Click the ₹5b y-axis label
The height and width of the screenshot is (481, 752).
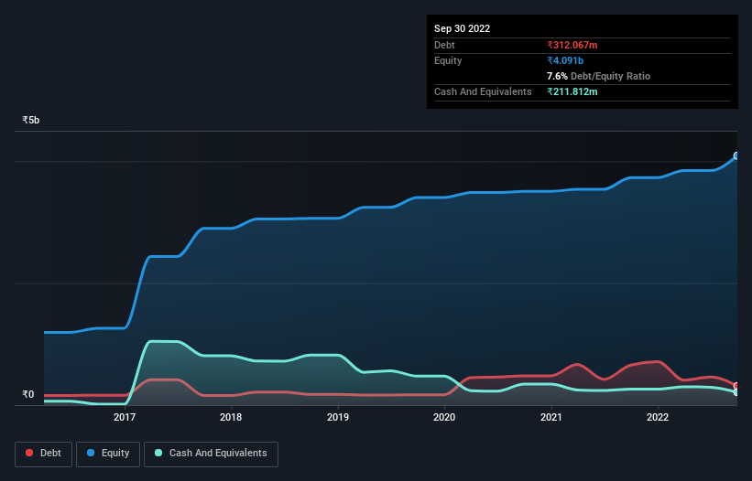(31, 120)
